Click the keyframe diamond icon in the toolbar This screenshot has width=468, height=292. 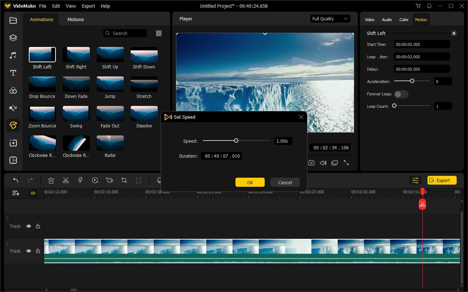tap(110, 180)
